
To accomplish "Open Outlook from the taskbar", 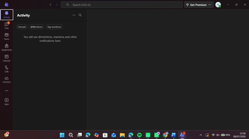I will pyautogui.click(x=114, y=135).
